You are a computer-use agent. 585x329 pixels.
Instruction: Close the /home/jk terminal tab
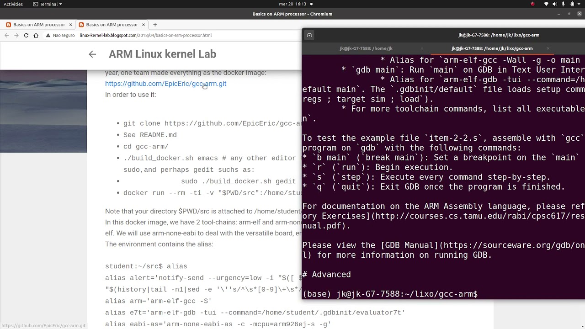click(422, 48)
